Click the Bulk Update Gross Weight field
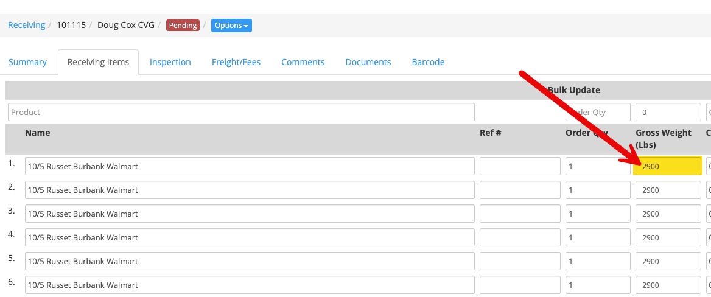The width and height of the screenshot is (711, 297). pyautogui.click(x=668, y=112)
